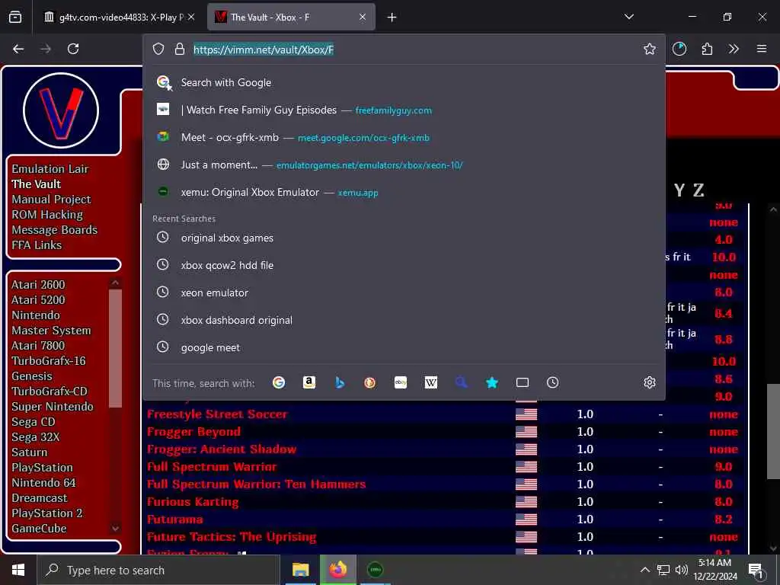Open the xemu app from the taskbar
Image resolution: width=780 pixels, height=585 pixels.
[375, 570]
